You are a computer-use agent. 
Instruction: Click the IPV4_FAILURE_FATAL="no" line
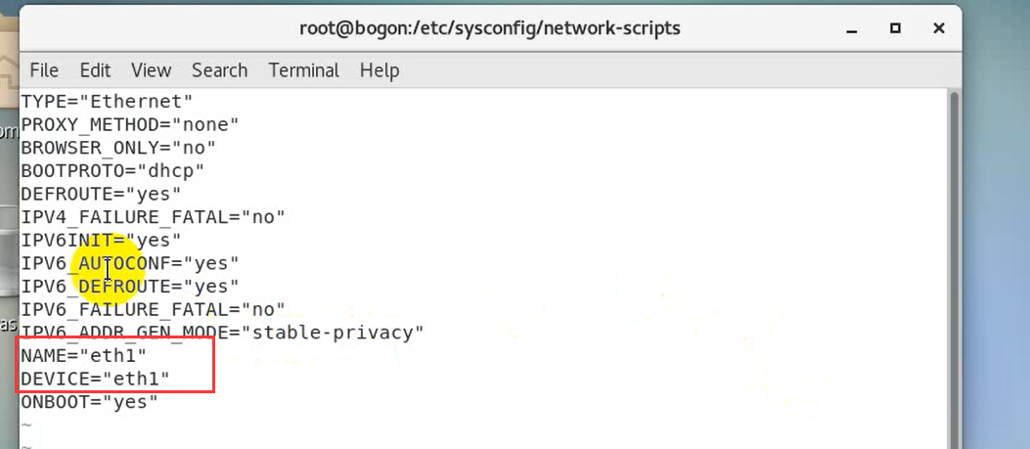[153, 216]
